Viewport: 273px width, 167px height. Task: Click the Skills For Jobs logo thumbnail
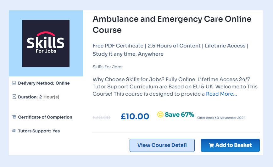[46, 43]
